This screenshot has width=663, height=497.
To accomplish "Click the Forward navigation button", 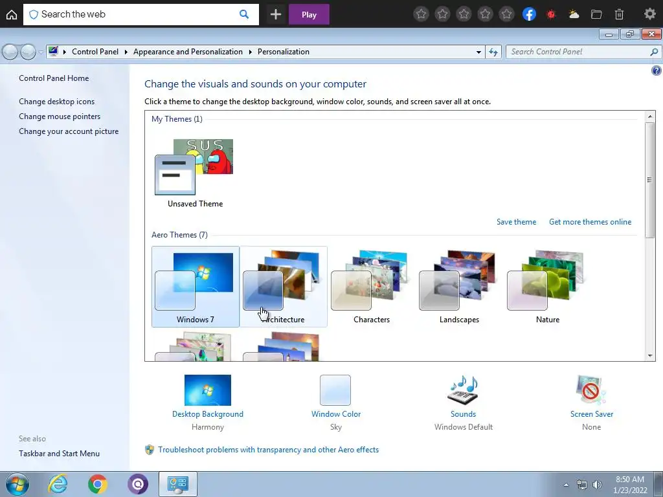I will 28,52.
